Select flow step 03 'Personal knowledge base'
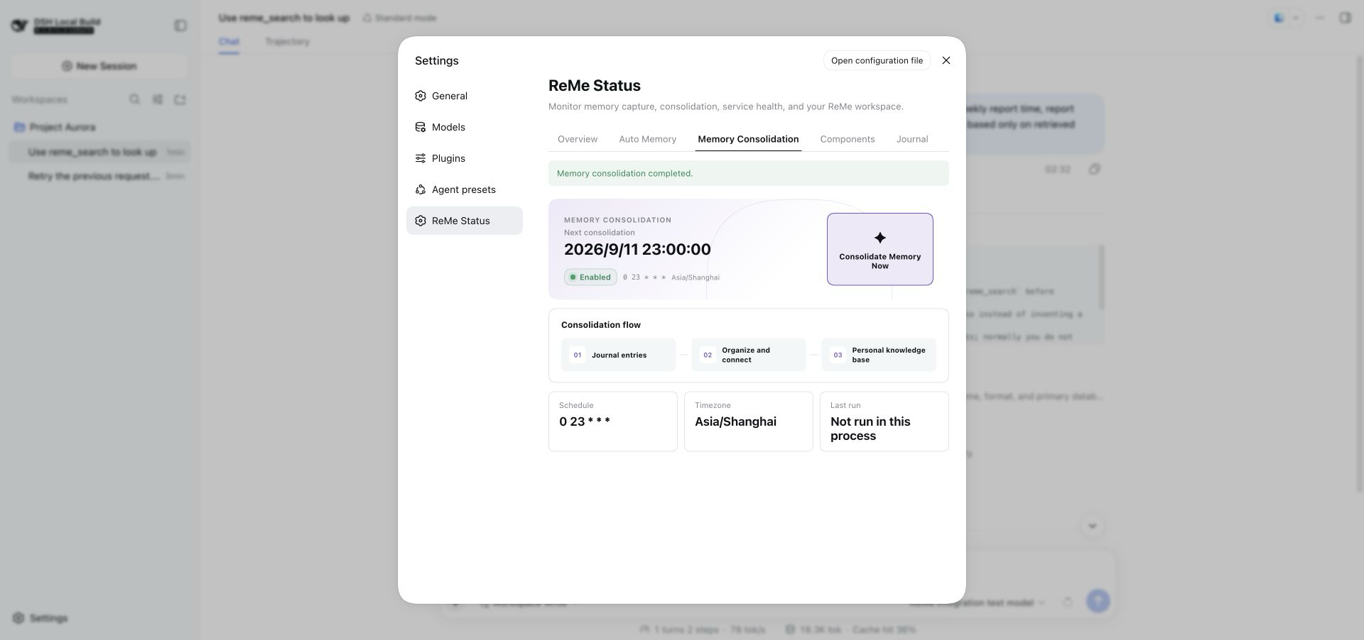 [x=879, y=355]
